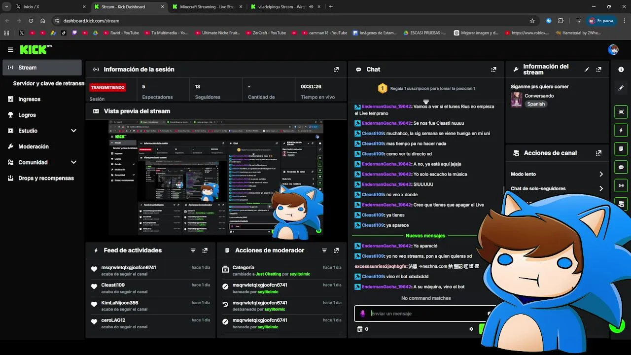Toggle the session info broadcast widget on the right rail

point(621,185)
